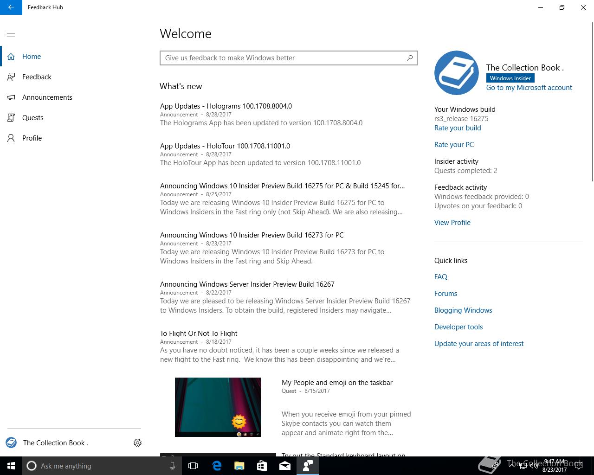
Task: Click the Feedback person icon in sidebar
Action: click(x=11, y=77)
